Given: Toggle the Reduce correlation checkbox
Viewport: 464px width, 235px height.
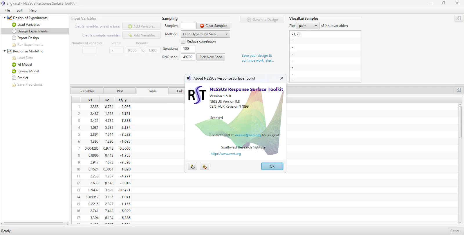Looking at the screenshot, I should point(183,41).
